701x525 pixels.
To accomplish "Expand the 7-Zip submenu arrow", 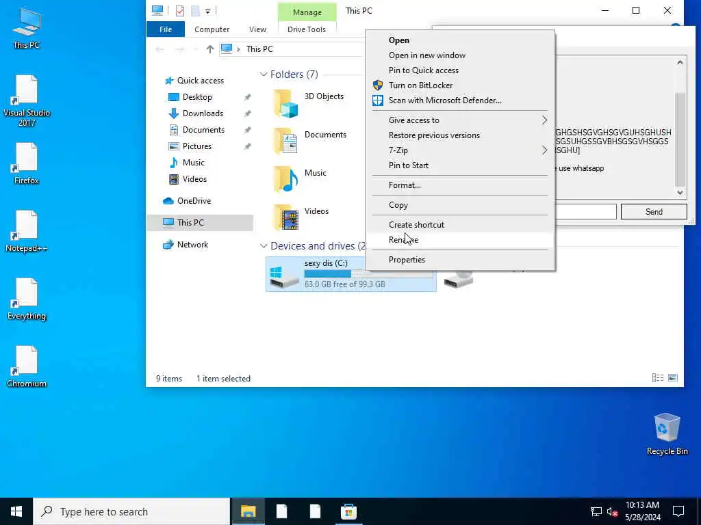I will (544, 150).
